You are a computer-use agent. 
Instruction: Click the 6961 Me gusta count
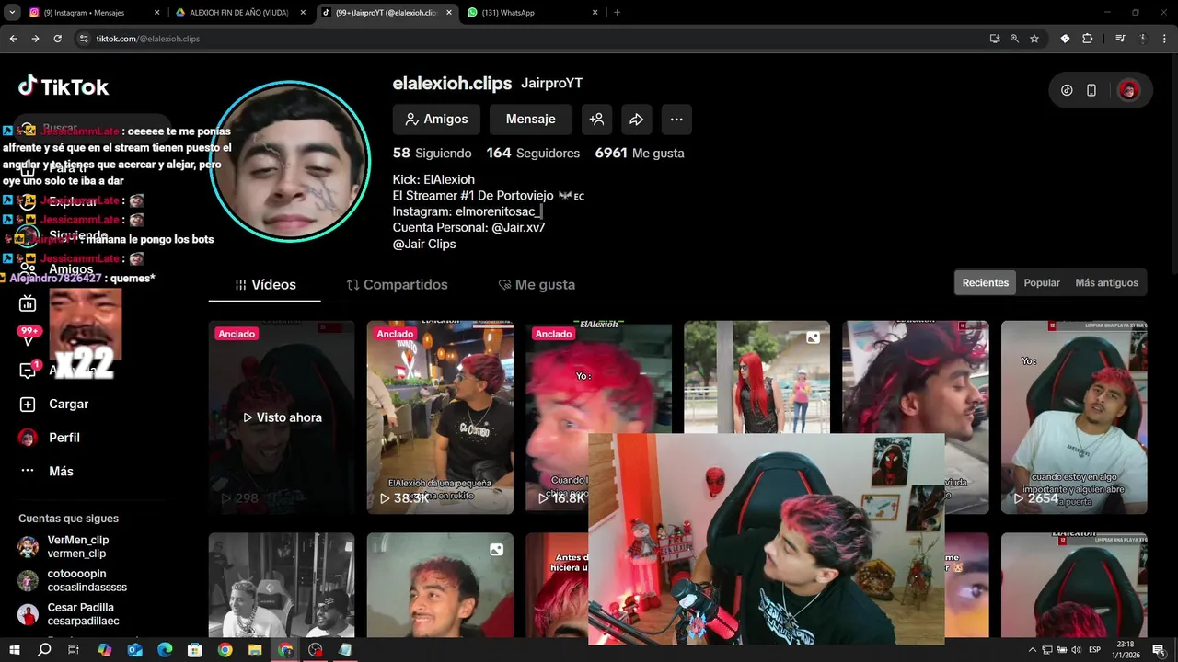(640, 154)
